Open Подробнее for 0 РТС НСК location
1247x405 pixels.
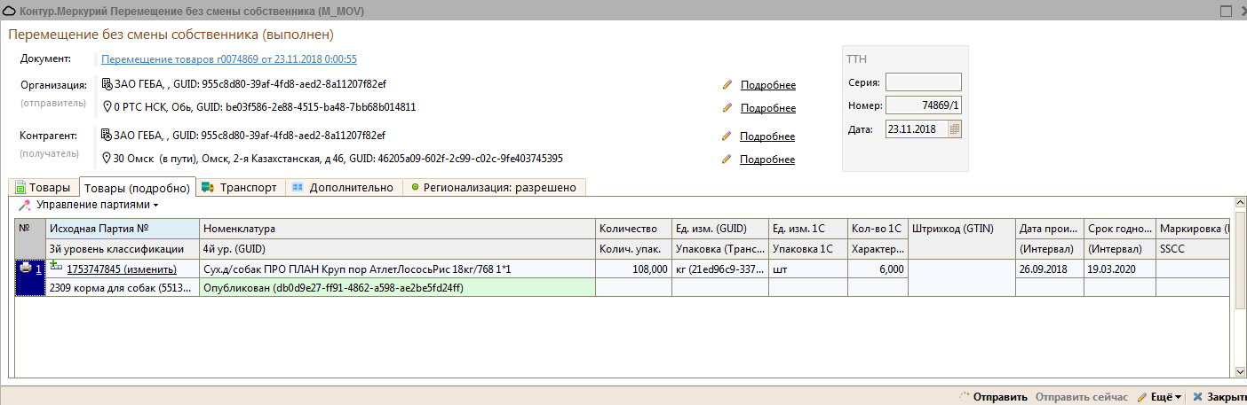click(x=768, y=108)
